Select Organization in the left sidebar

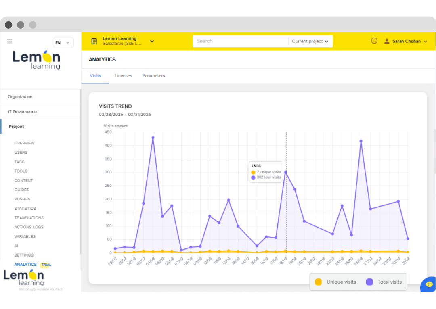pos(20,96)
